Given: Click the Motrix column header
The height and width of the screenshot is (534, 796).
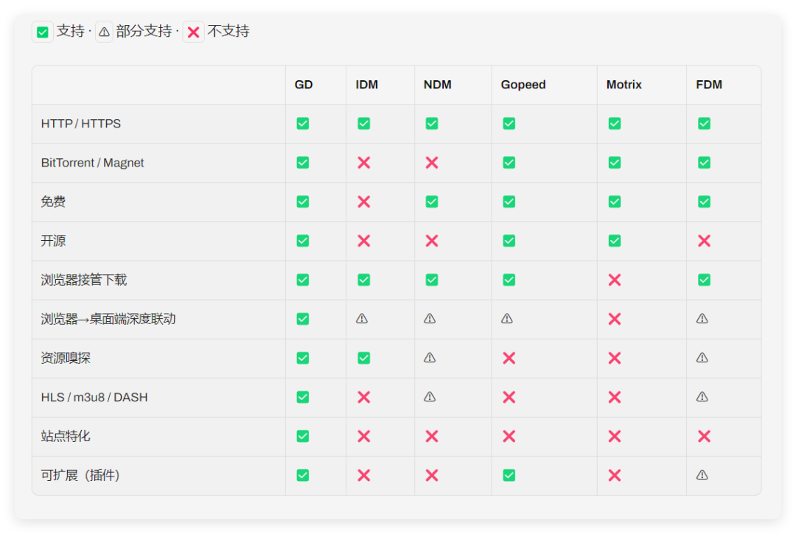Looking at the screenshot, I should [624, 85].
